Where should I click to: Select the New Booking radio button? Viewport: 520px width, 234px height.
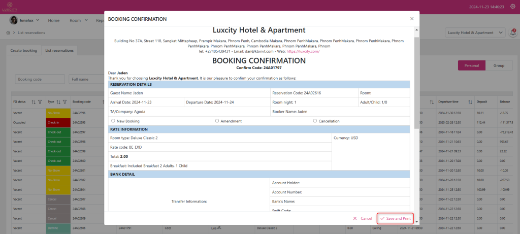tap(113, 121)
